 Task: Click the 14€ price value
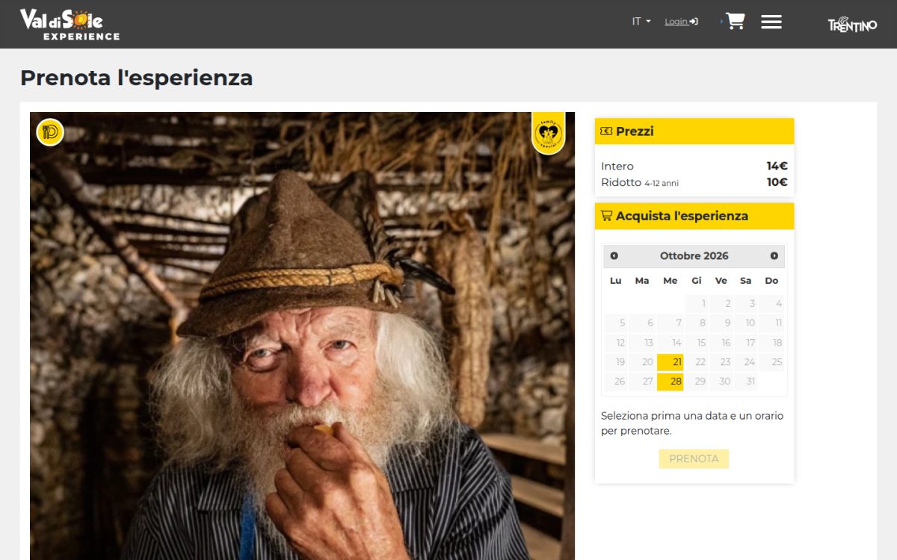(x=777, y=167)
